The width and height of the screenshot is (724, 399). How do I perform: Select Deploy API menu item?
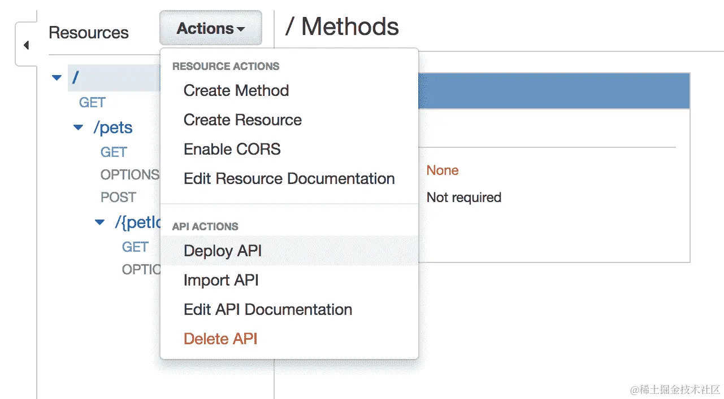223,251
